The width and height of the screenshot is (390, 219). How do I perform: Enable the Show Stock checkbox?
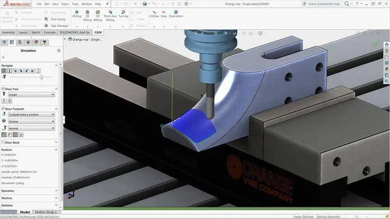tap(3, 143)
